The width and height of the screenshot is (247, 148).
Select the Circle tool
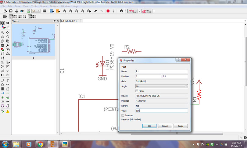[2, 85]
